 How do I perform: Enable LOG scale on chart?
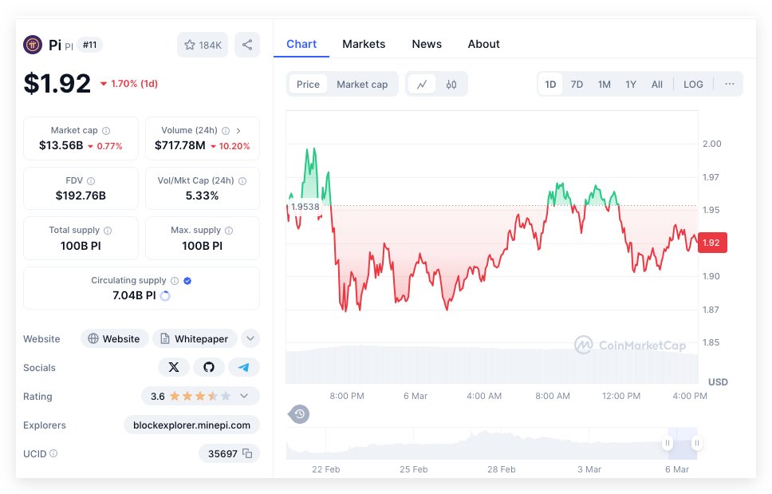click(693, 85)
